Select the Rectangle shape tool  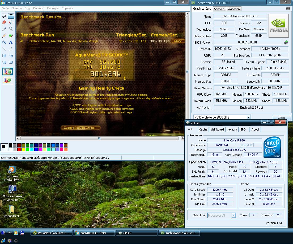pyautogui.click(x=4, y=56)
